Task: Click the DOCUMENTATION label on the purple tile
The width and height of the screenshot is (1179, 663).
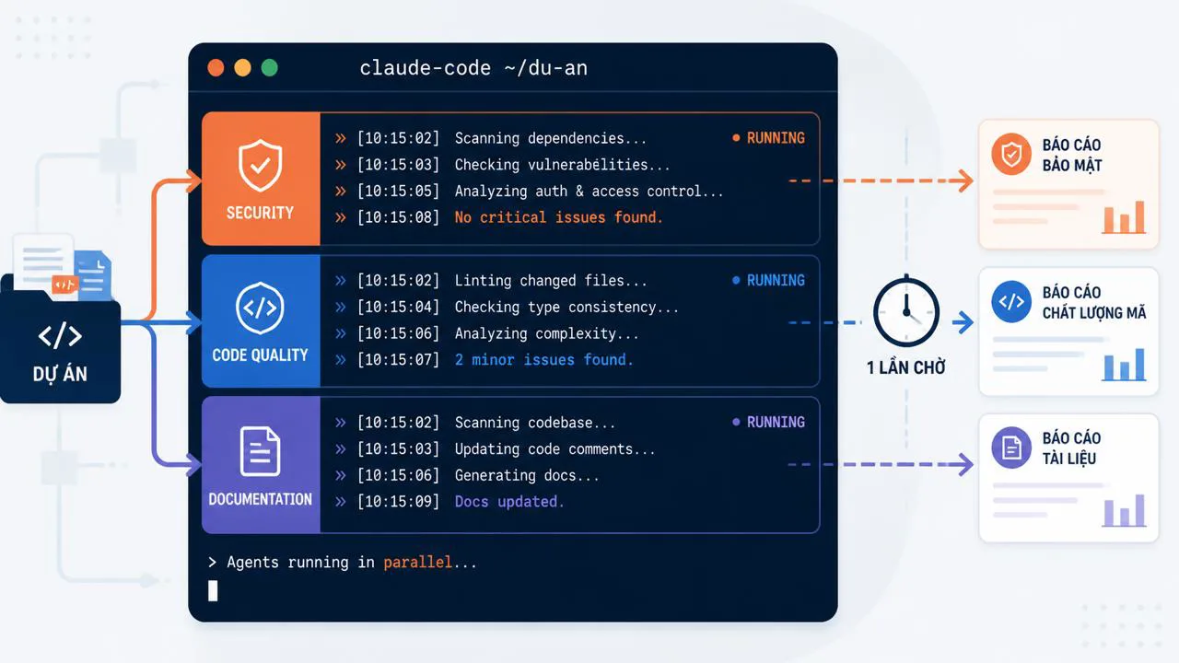Action: point(260,499)
